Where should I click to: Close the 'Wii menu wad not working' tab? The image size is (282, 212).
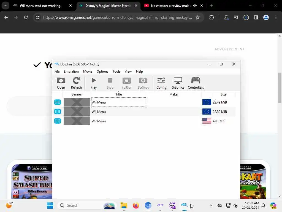click(70, 6)
